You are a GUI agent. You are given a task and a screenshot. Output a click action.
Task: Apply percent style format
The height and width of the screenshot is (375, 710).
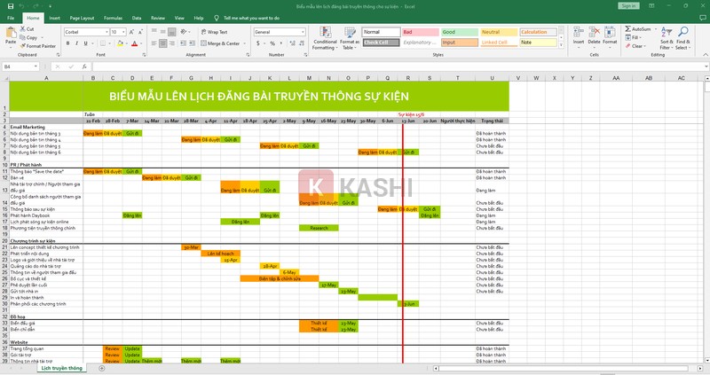tap(272, 43)
